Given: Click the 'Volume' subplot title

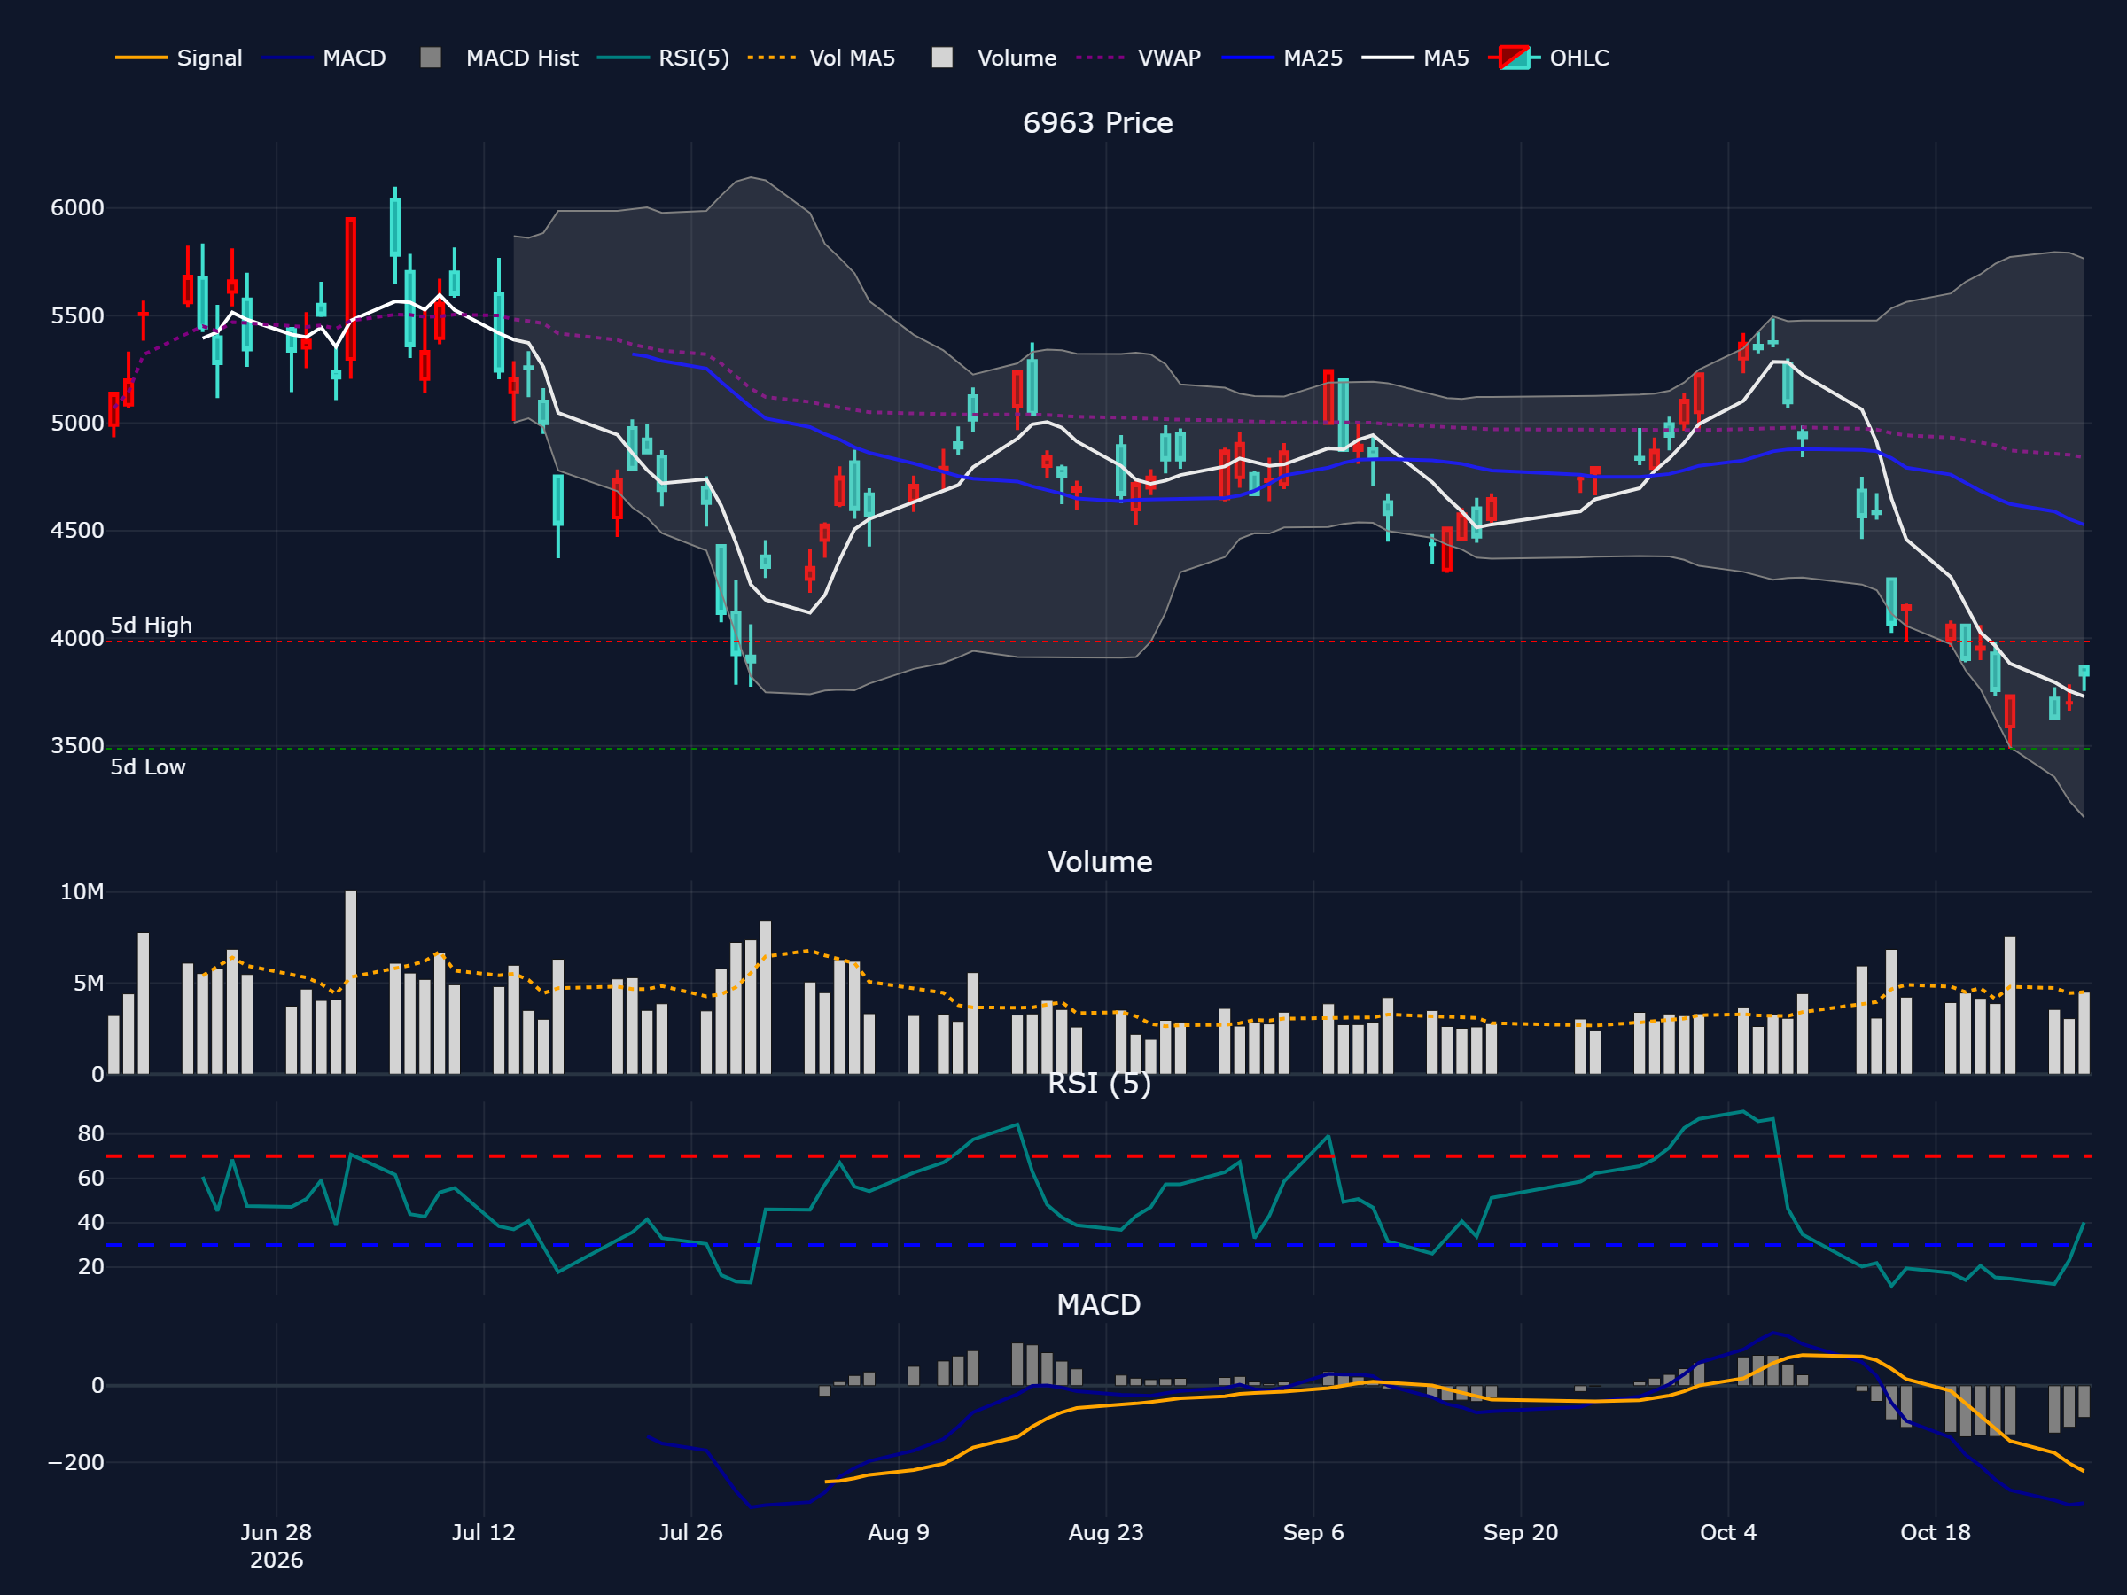Looking at the screenshot, I should tap(1100, 861).
